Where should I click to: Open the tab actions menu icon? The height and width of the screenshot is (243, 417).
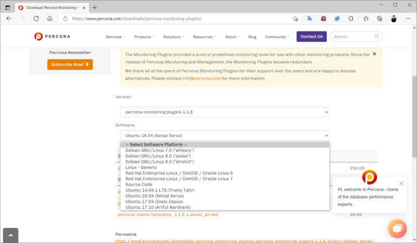[x=8, y=8]
